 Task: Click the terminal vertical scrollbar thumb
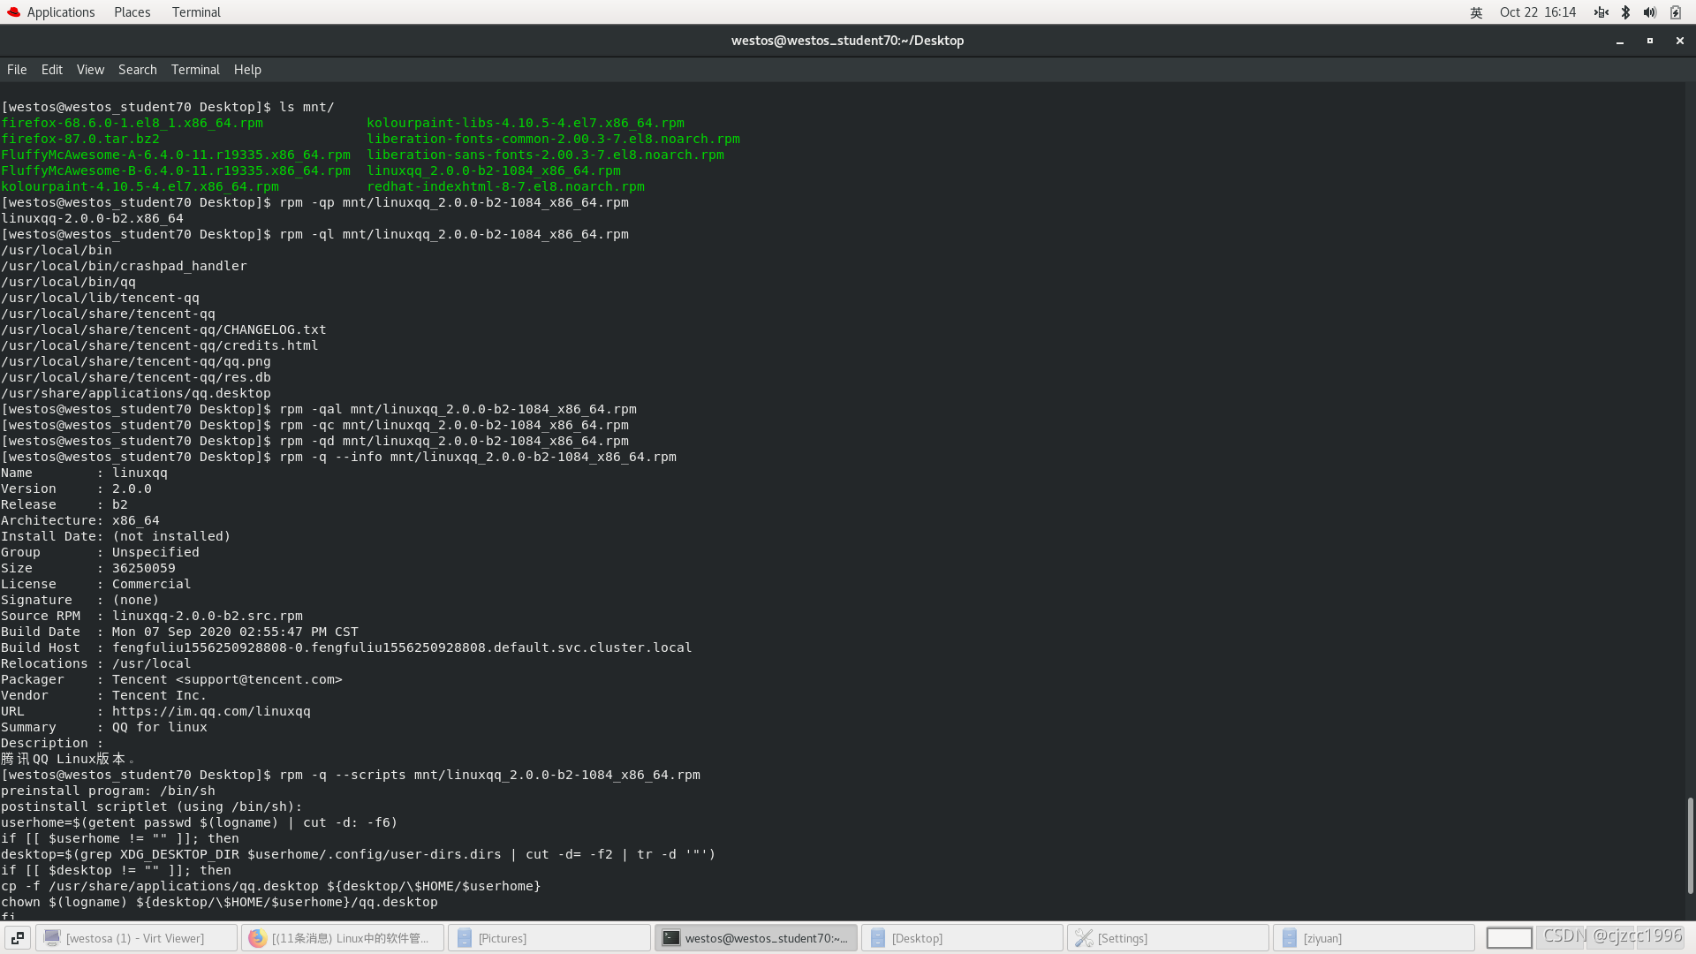pyautogui.click(x=1690, y=845)
